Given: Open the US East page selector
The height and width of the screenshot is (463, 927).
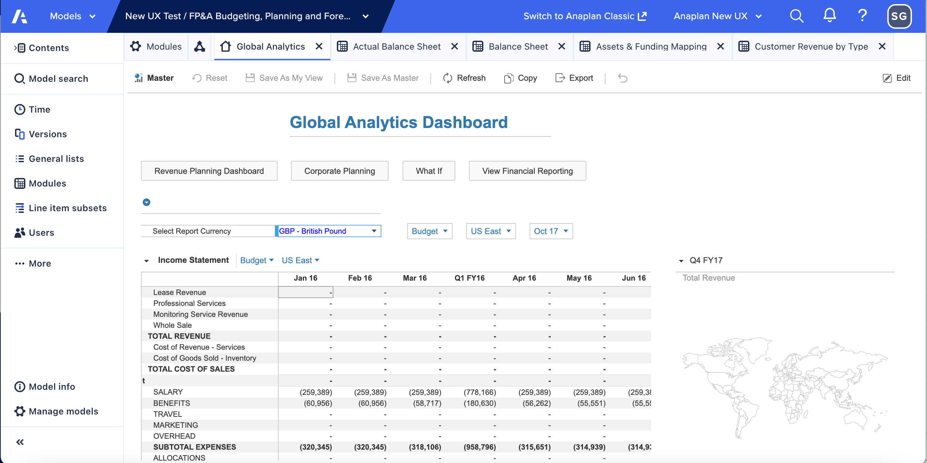Looking at the screenshot, I should pos(491,231).
